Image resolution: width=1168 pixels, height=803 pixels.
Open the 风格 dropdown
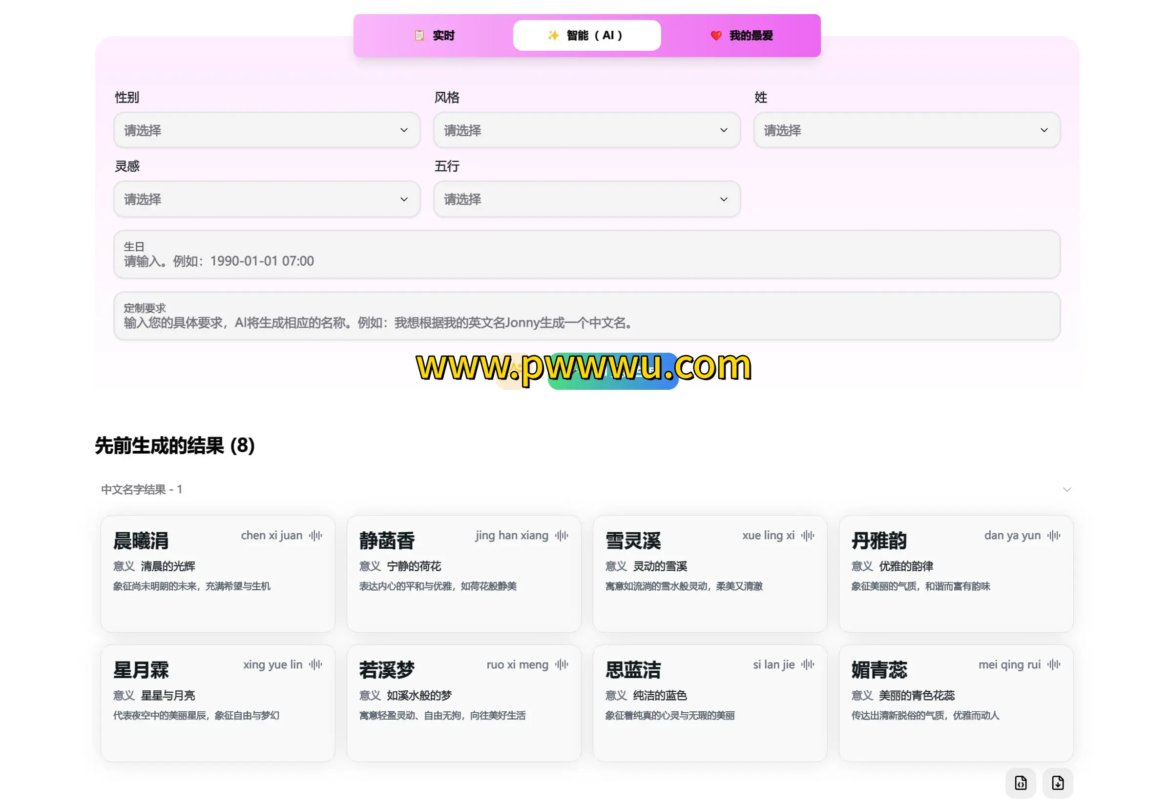click(586, 130)
